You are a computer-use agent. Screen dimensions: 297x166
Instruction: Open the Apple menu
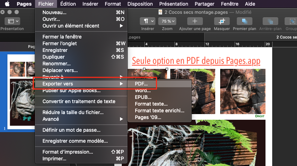[7, 4]
